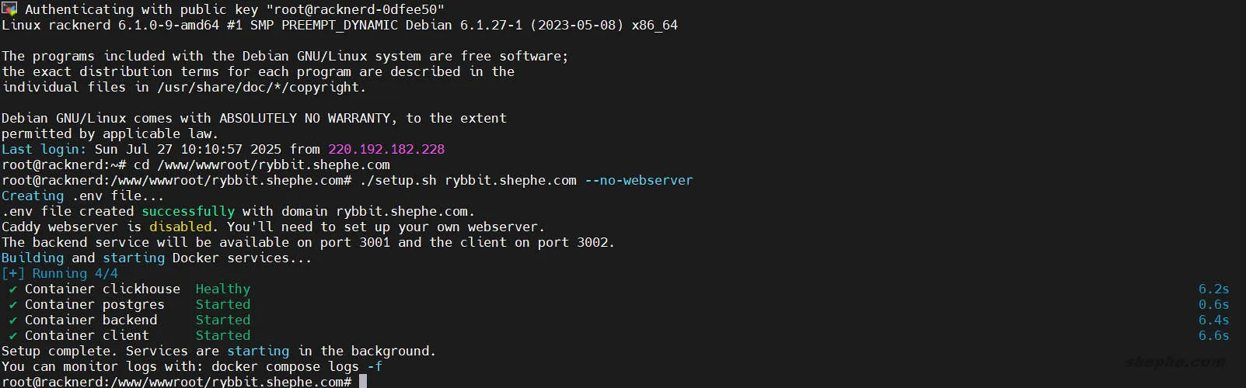Click the Started status for postgres
The image size is (1246, 388).
point(223,304)
